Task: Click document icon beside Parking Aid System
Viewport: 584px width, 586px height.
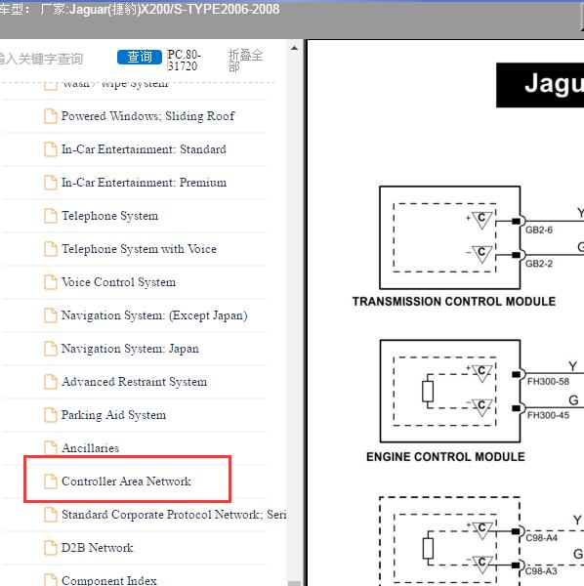Action: point(51,415)
